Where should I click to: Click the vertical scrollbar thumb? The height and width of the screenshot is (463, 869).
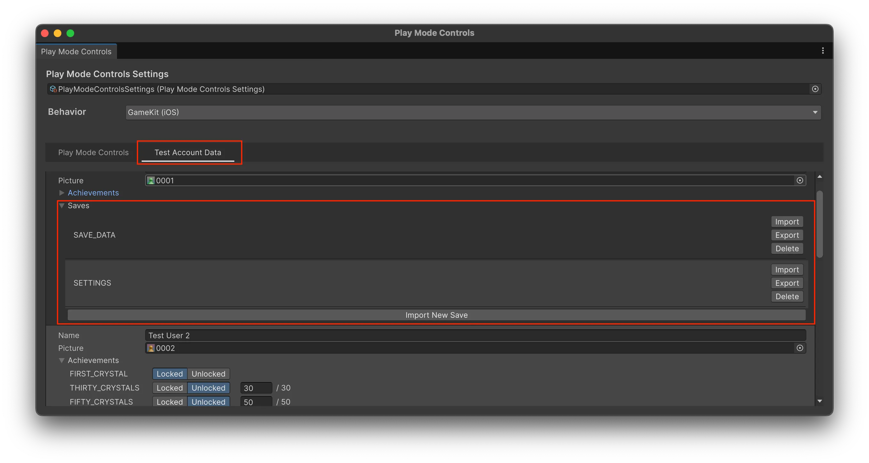tap(820, 224)
